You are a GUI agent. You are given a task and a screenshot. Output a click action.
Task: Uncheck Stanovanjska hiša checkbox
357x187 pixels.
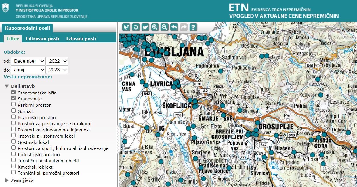tap(14, 92)
